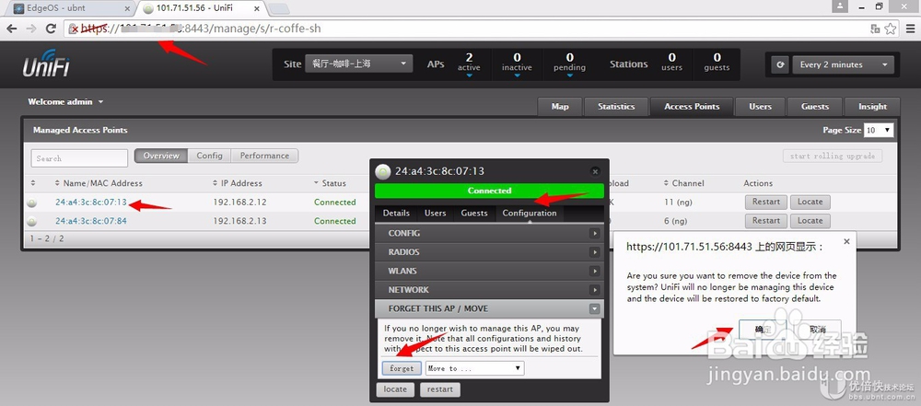This screenshot has width=921, height=406.
Task: Open a new browser tab
Action: [x=278, y=8]
